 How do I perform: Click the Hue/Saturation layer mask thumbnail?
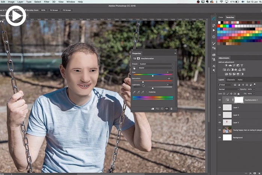[x=238, y=100]
